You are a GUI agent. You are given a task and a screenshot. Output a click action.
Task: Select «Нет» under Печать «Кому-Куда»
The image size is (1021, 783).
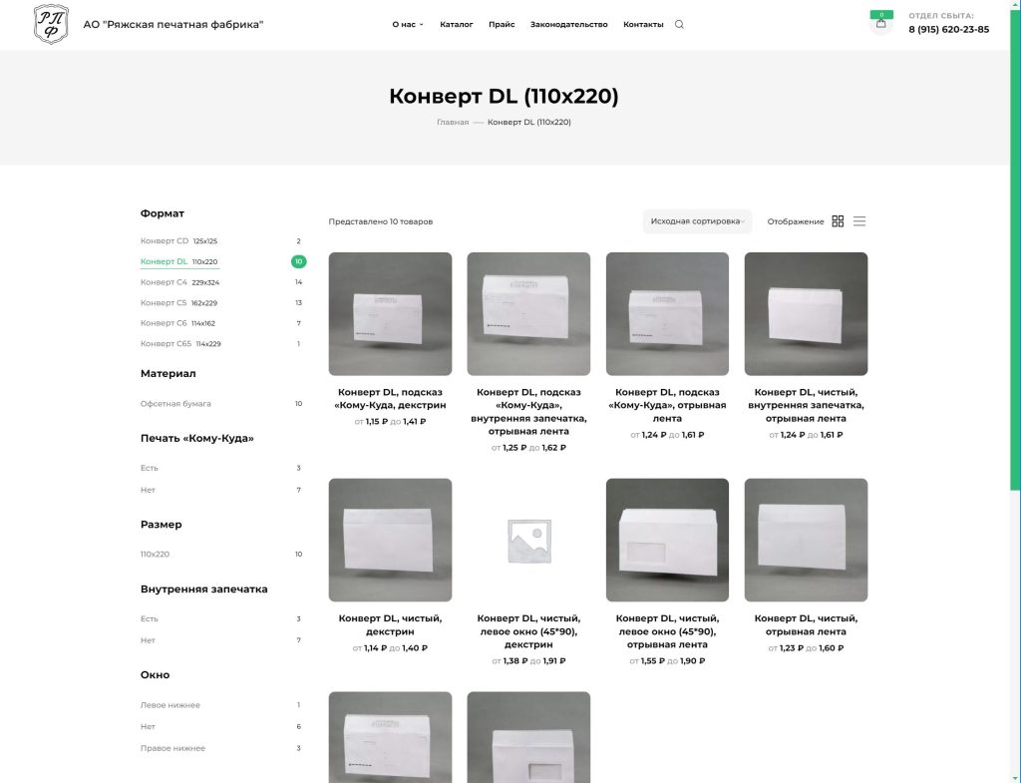coord(148,490)
